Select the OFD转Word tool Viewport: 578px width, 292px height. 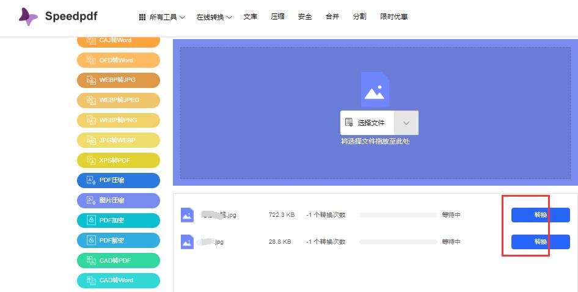pos(119,60)
